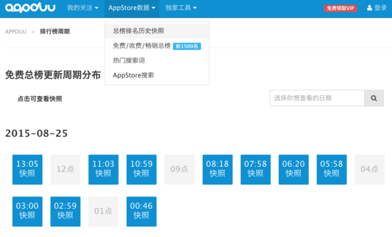Open the 11:03 快照 snapshot

click(x=103, y=169)
